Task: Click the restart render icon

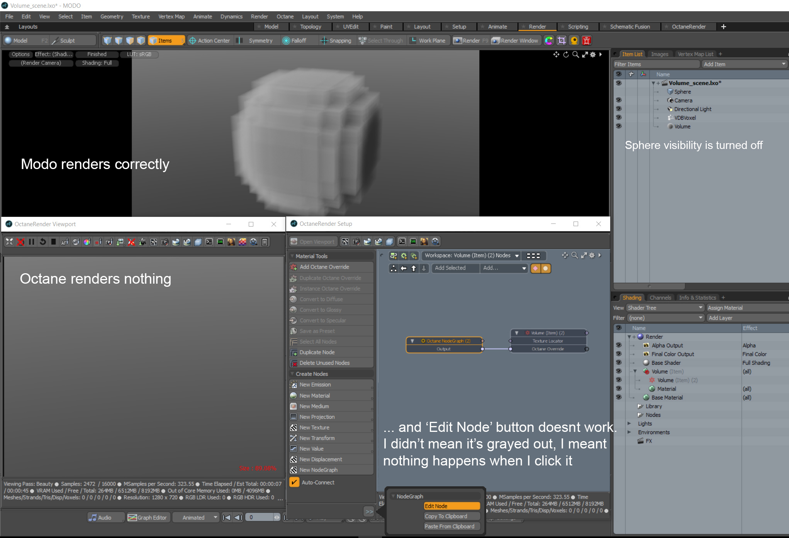Action: [x=42, y=242]
